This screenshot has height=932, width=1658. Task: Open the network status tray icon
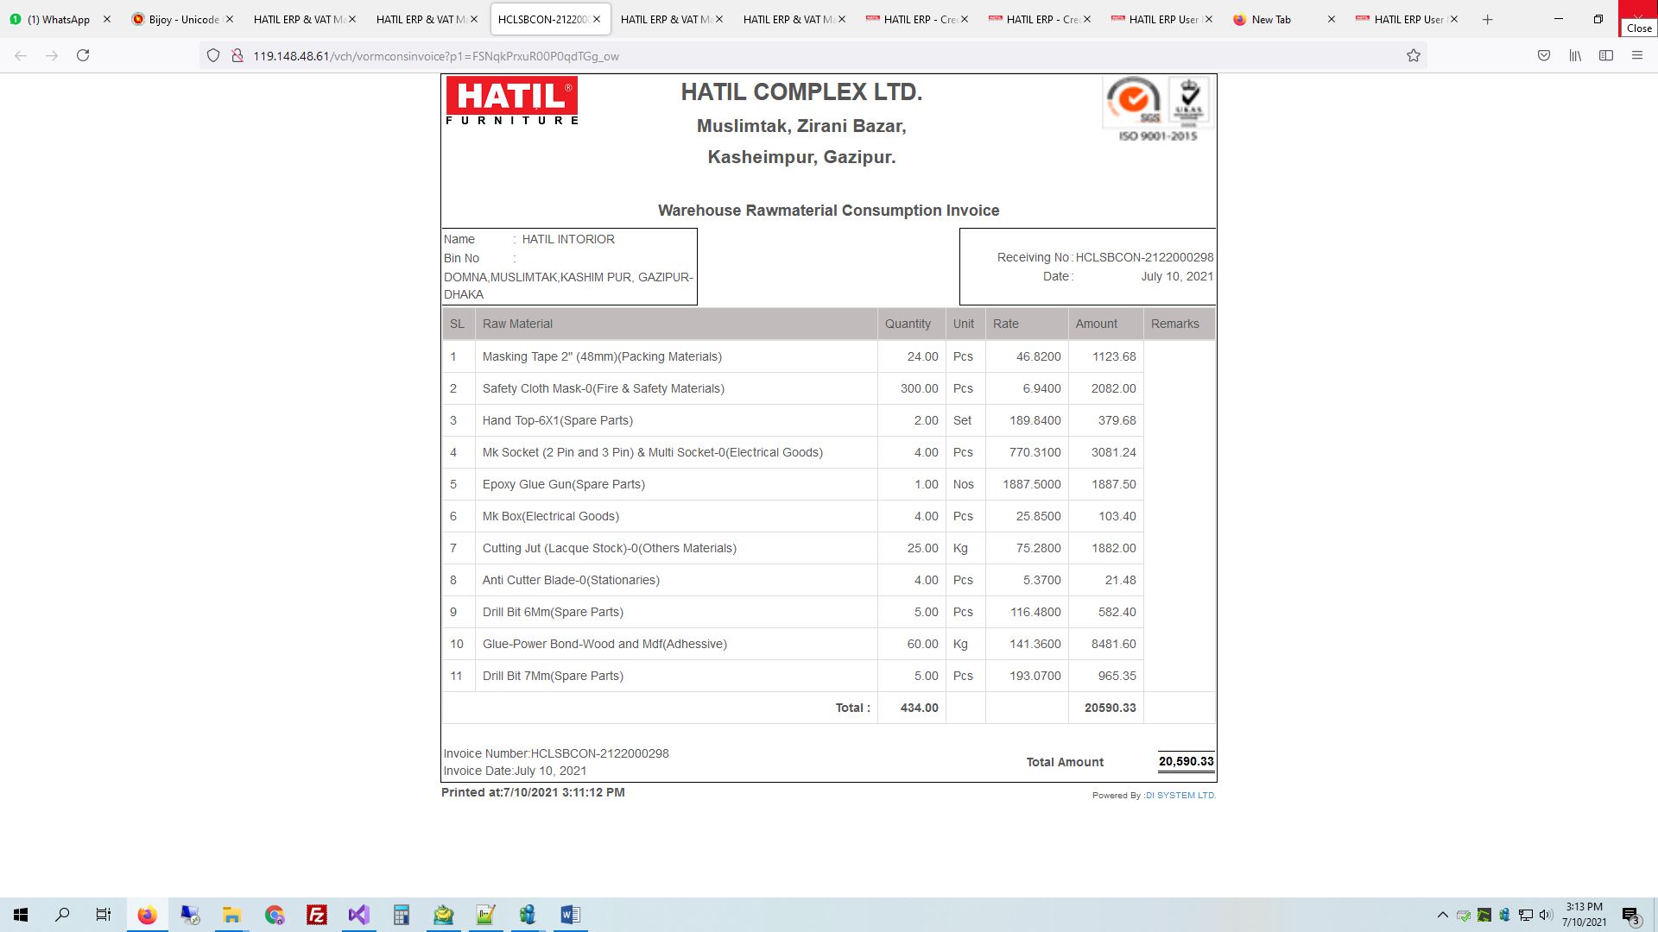[x=1526, y=915]
